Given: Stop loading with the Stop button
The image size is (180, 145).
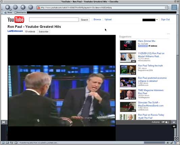Looking at the screenshot, I should pos(31,7).
